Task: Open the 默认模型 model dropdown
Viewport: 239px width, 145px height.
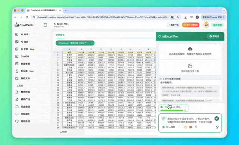Action: pyautogui.click(x=171, y=127)
